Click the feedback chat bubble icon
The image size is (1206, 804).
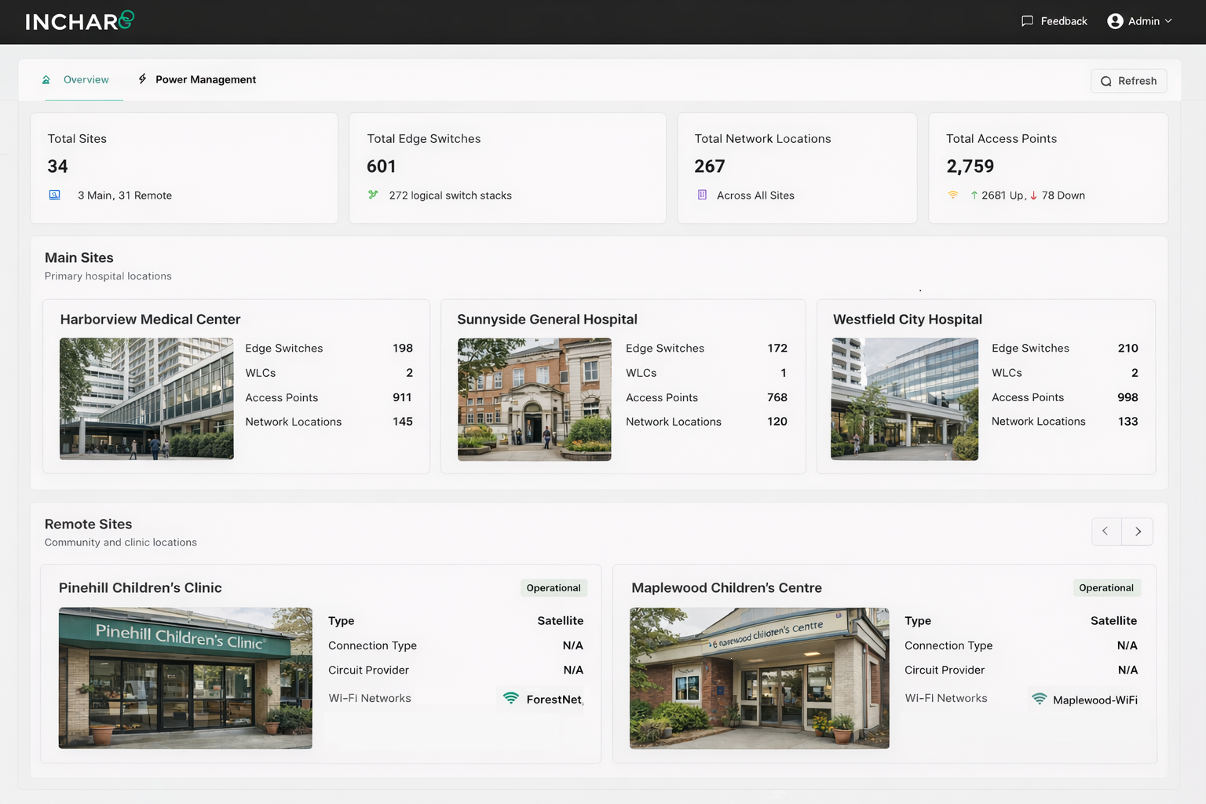click(1028, 21)
